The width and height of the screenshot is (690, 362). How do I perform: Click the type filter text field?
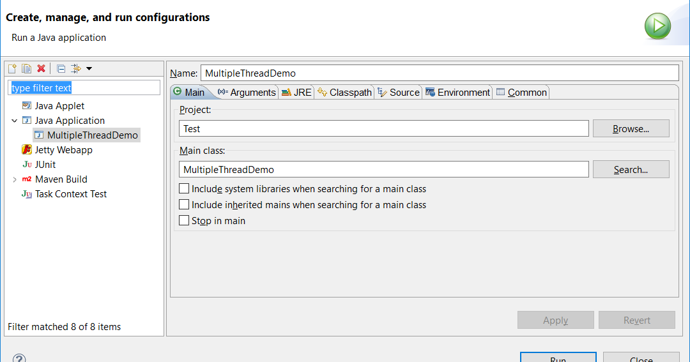click(x=83, y=88)
